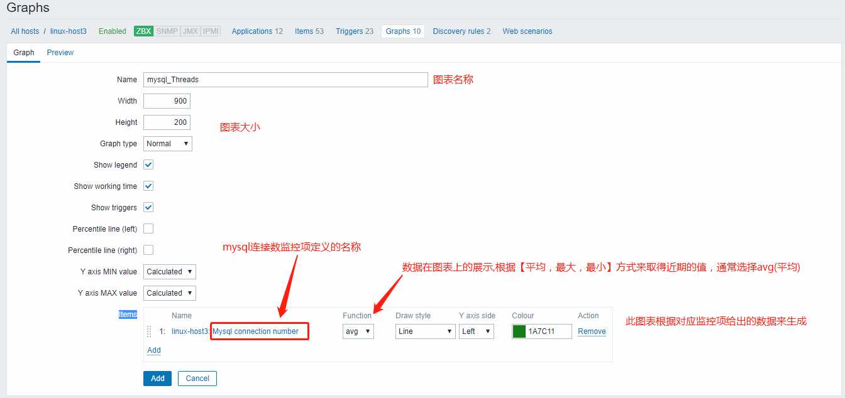Click the Name input field

click(x=285, y=80)
